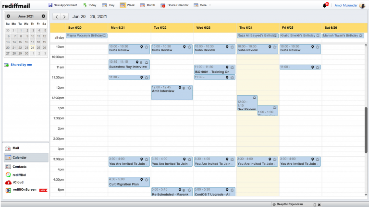Click reminder bell on Khalid Sheikh's Birthday

pos(318,35)
